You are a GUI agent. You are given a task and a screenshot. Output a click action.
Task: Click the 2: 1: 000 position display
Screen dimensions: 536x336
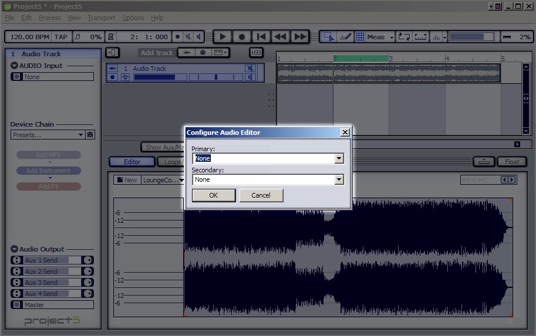tap(149, 37)
